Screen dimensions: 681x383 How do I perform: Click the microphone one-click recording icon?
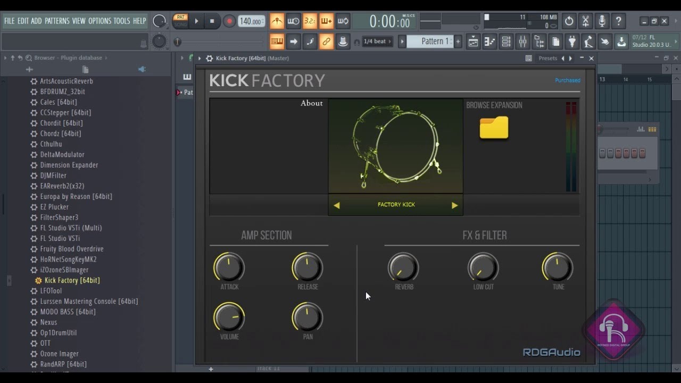tap(602, 21)
